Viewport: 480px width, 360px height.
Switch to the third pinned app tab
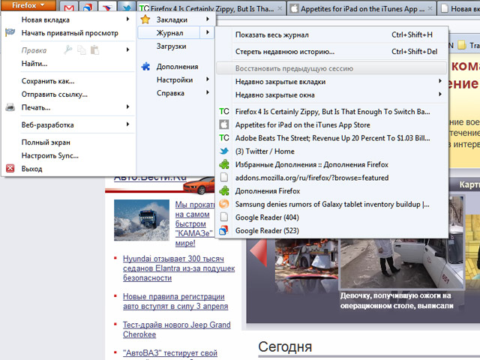tap(107, 8)
